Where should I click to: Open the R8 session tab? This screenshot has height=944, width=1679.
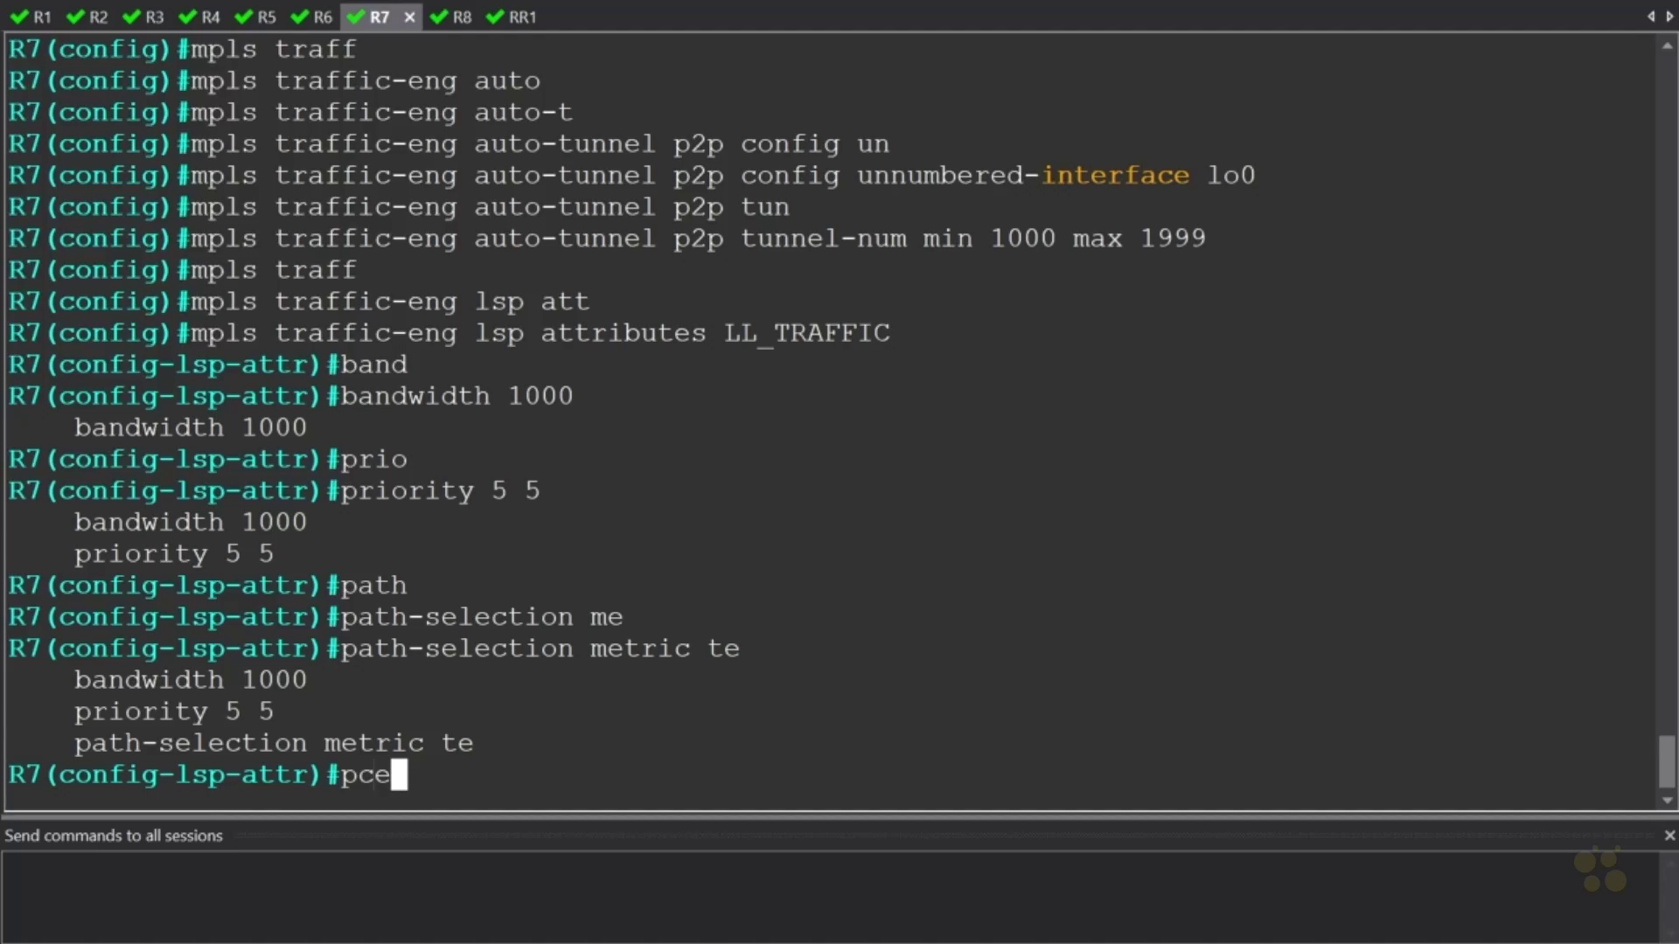click(x=461, y=17)
